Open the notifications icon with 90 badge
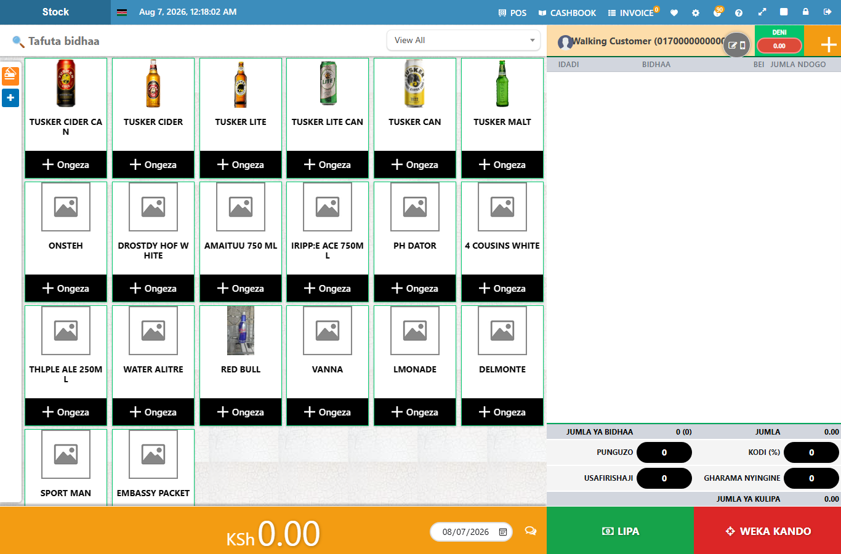Image resolution: width=841 pixels, height=554 pixels. (x=717, y=12)
